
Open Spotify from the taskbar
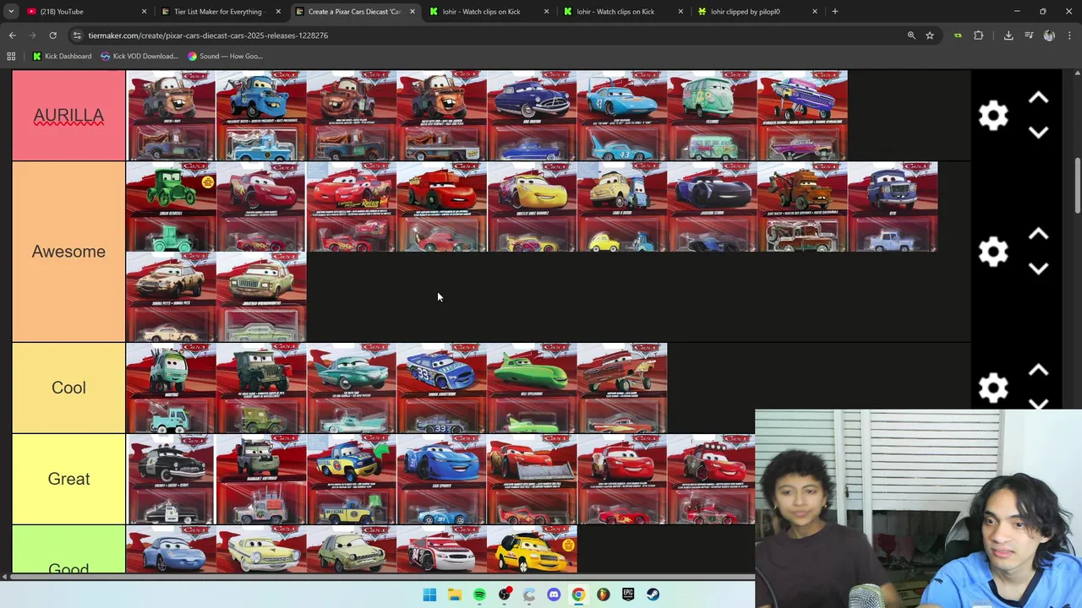coord(479,594)
